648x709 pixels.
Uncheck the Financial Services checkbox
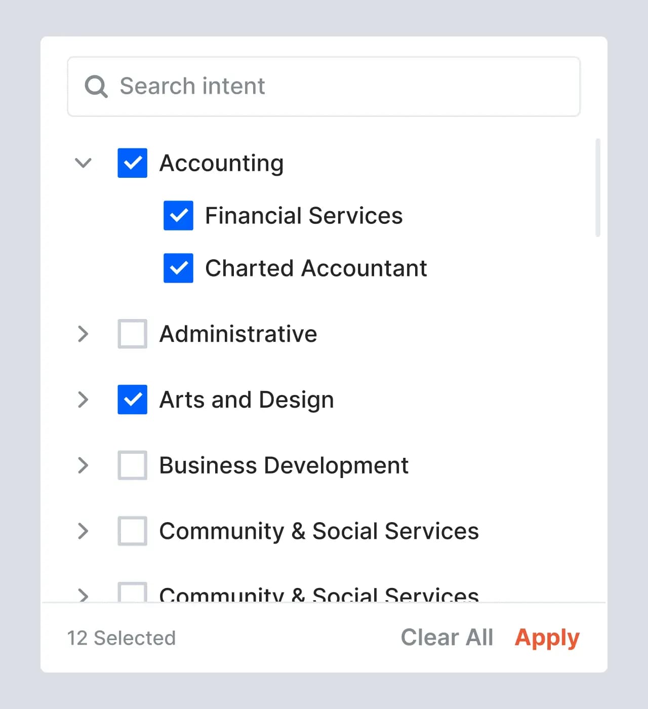pos(178,216)
